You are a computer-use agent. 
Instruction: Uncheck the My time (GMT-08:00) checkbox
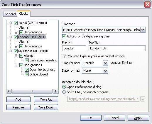[x=16, y=51]
